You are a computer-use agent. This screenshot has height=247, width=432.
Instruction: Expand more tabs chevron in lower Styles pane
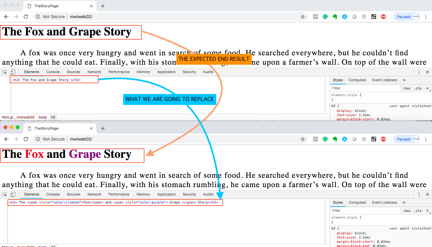tap(404, 203)
